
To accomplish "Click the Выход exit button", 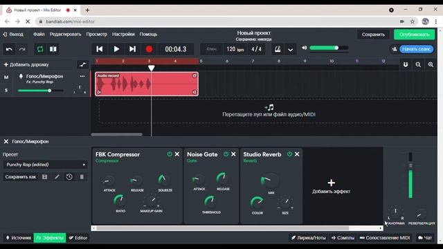I will (x=13, y=34).
